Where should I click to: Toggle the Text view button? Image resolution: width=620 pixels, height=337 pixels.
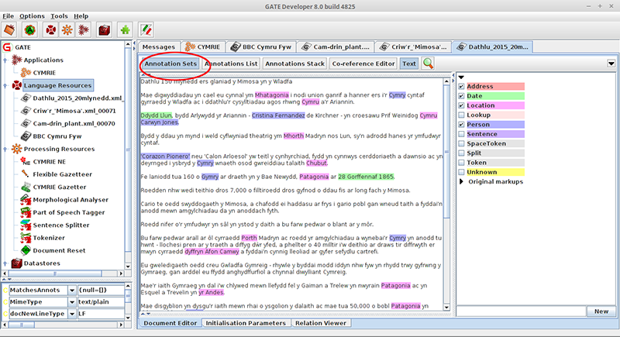coord(409,64)
